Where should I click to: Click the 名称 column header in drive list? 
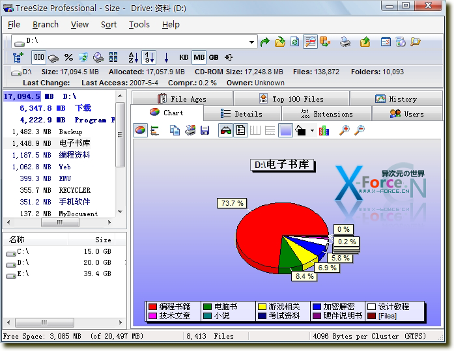[36, 240]
